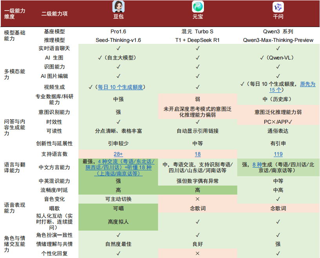Select the '自然度最佳' cell in 情绪理解与共情 row
Image resolution: width=320 pixels, height=258 pixels.
118,244
